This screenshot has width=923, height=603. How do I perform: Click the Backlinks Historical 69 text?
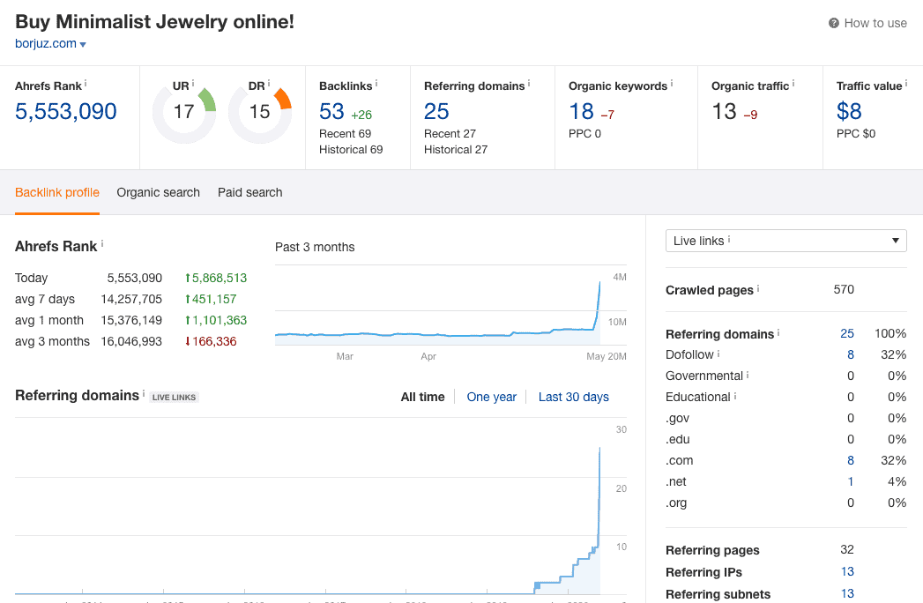pos(351,150)
